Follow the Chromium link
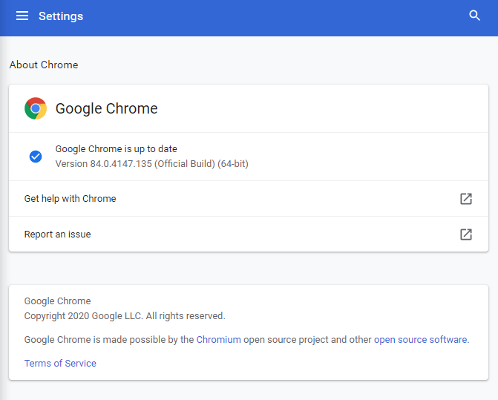The height and width of the screenshot is (400, 498). pos(218,339)
